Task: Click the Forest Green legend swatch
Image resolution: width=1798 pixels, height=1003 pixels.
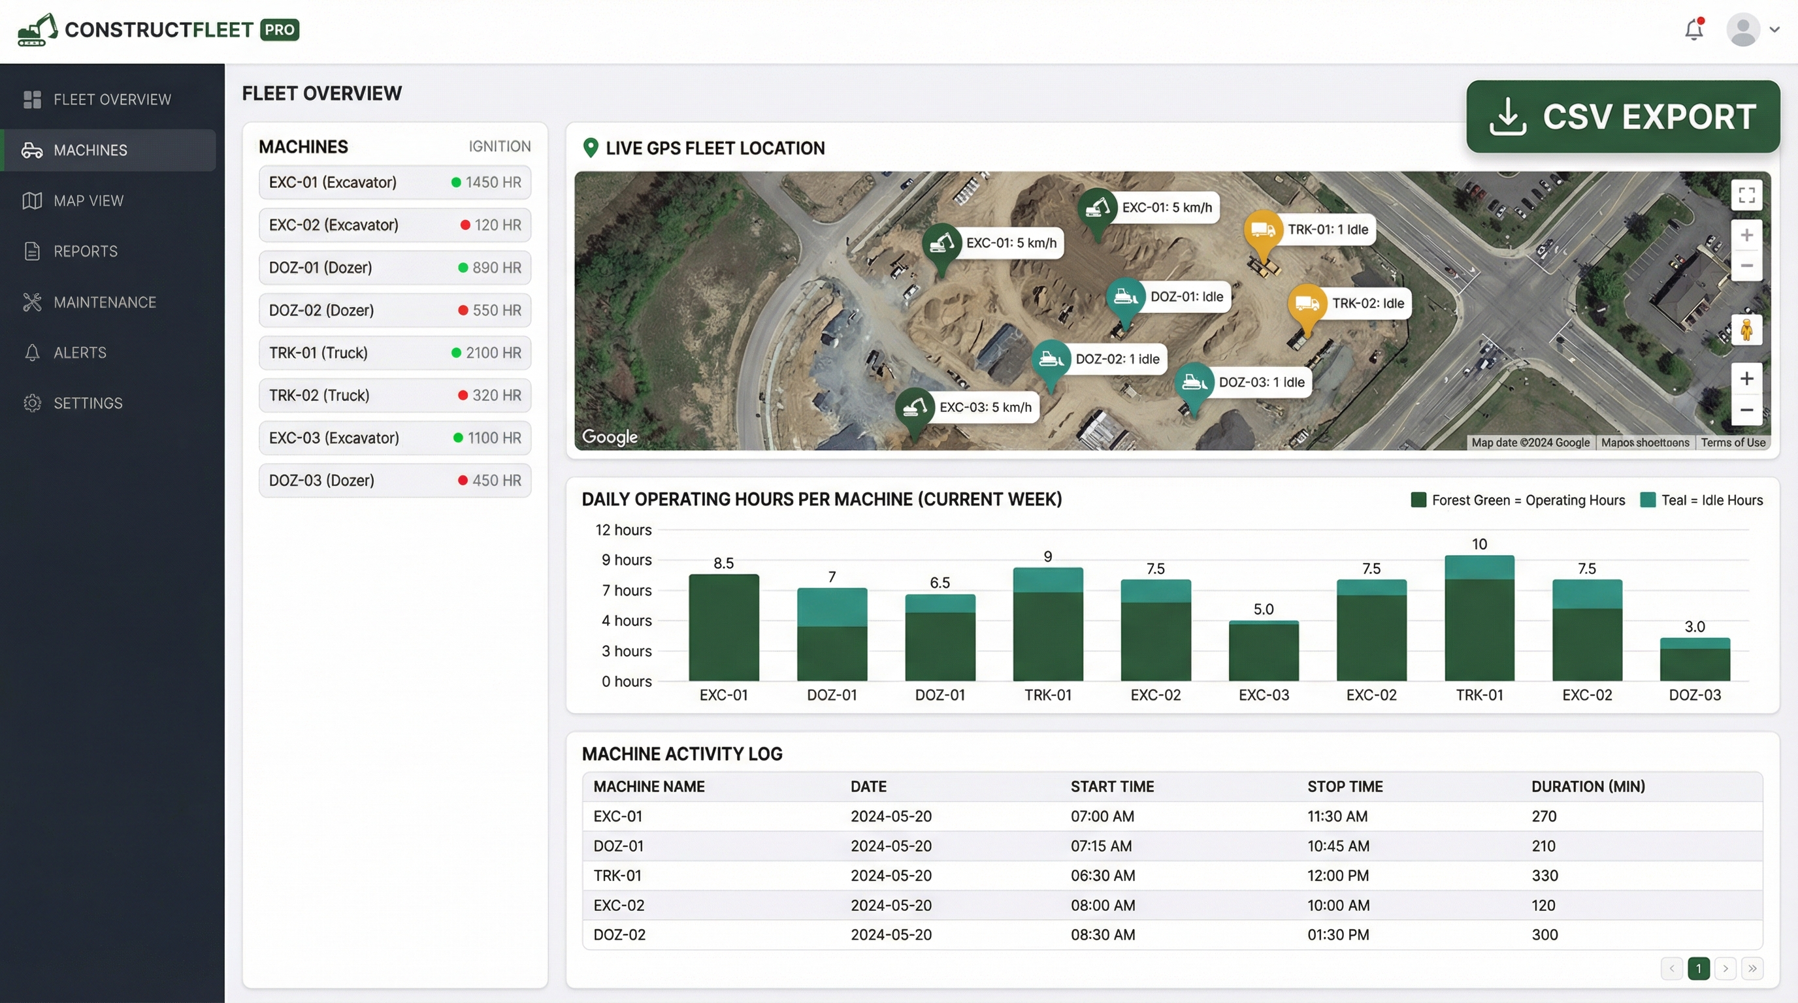Action: click(x=1418, y=500)
